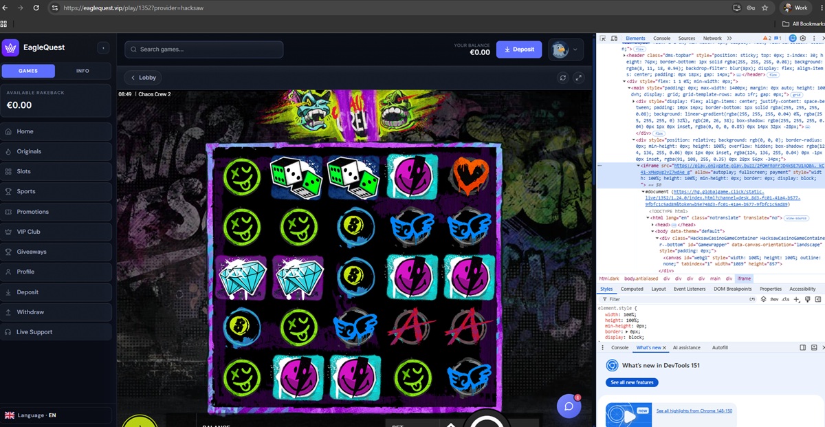Click the Search games input field
This screenshot has height=427, width=825.
click(x=204, y=50)
